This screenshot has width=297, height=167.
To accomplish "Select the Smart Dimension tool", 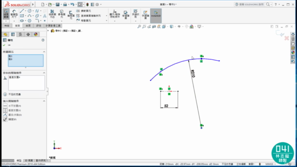I will (x=14, y=13).
